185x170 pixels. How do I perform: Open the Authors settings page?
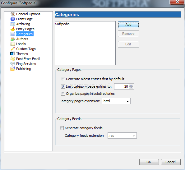coord(22,39)
